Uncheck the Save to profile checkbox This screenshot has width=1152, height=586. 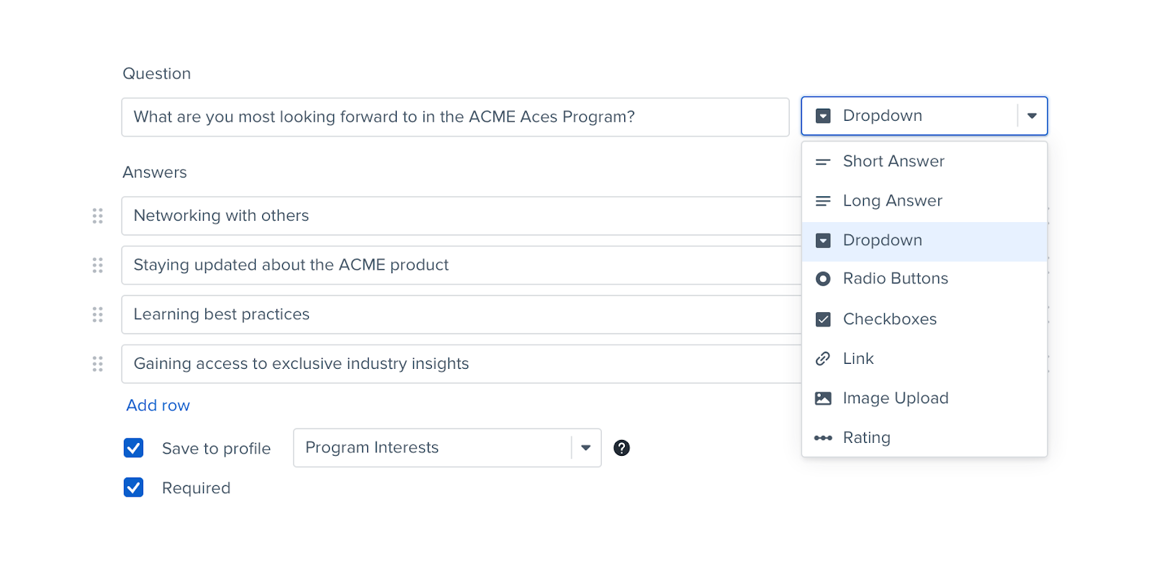(134, 448)
